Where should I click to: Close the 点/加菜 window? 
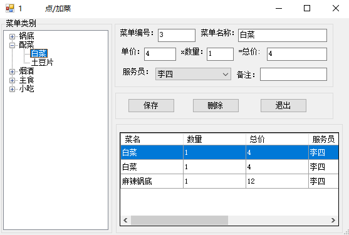(336, 8)
